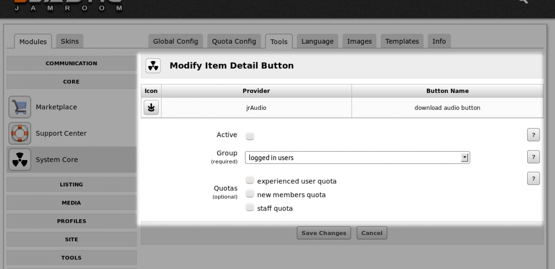Expand the Media module category
Screen dimensions: 555x269
72,203
